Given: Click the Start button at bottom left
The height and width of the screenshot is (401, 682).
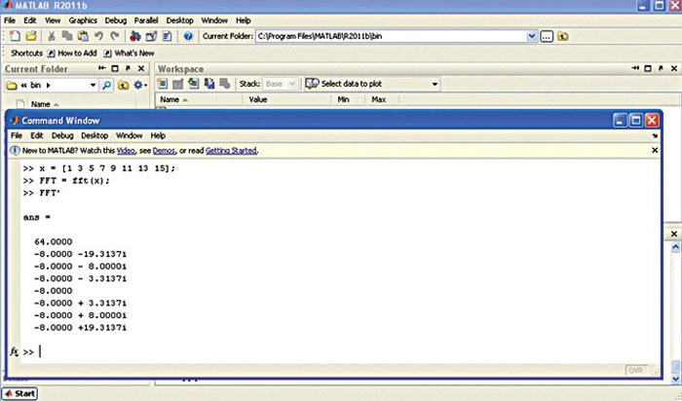Looking at the screenshot, I should click(21, 393).
